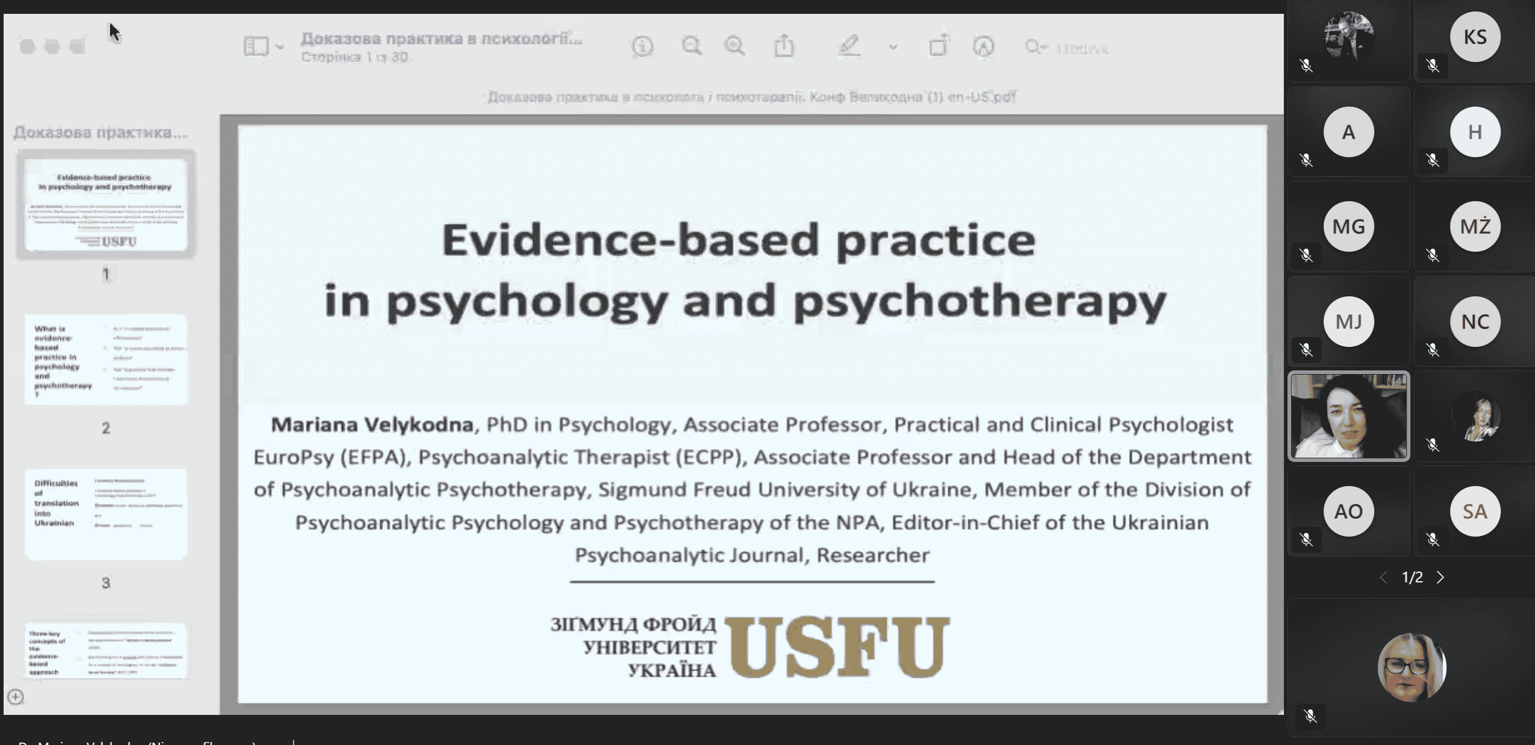
Task: Click participant H avatar
Action: (1475, 132)
